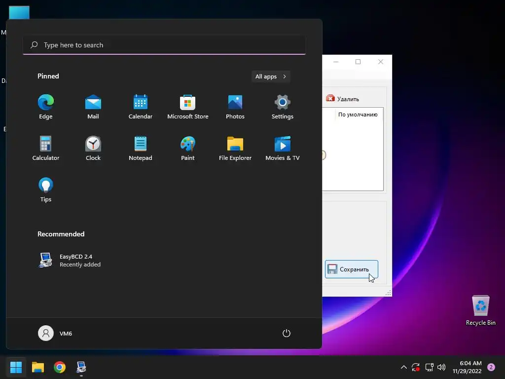The height and width of the screenshot is (379, 505).
Task: Open Movies & TV app
Action: (x=283, y=148)
